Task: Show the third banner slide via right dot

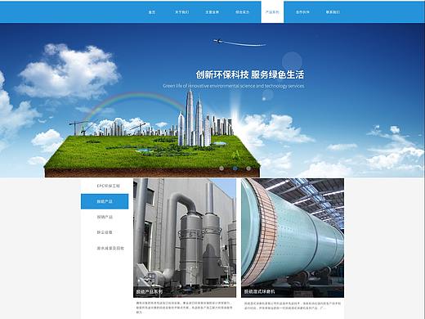Action: (x=248, y=168)
